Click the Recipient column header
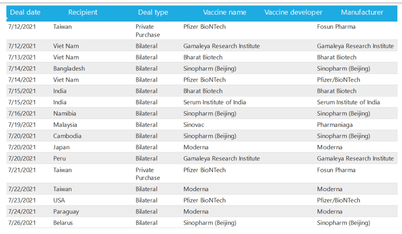 (83, 12)
